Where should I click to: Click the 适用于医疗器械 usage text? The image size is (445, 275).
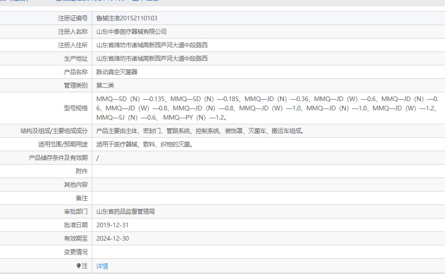coord(145,144)
